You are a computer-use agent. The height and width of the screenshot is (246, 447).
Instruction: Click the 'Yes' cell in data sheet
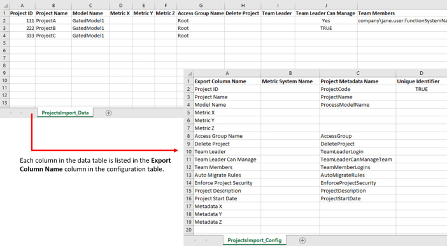(326, 21)
